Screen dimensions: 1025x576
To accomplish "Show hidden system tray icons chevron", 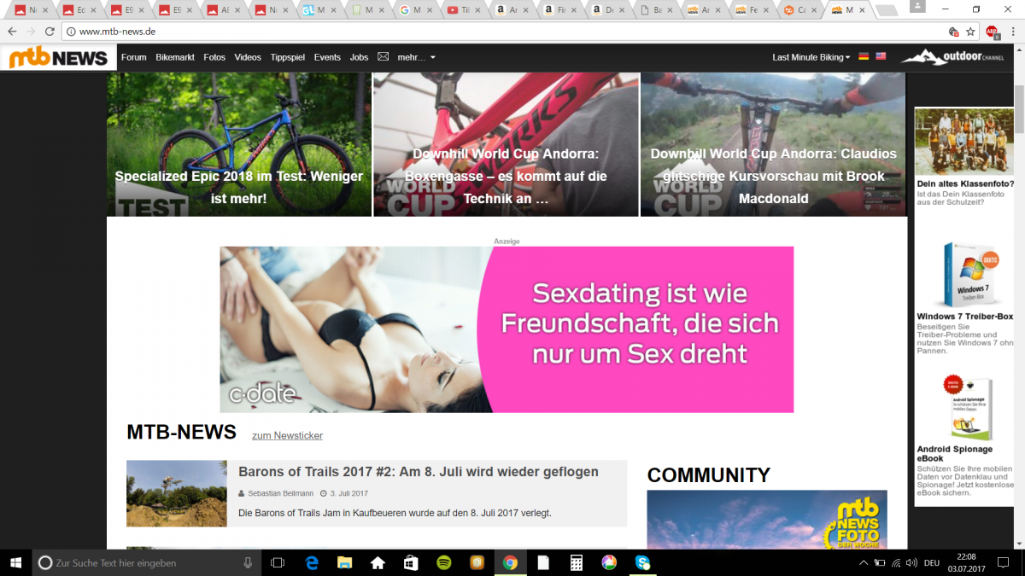I will 864,562.
